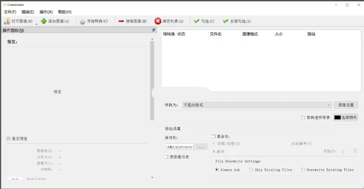Click panel scrollbar up arrow
Screen dimensions: 364x189
click(x=152, y=39)
